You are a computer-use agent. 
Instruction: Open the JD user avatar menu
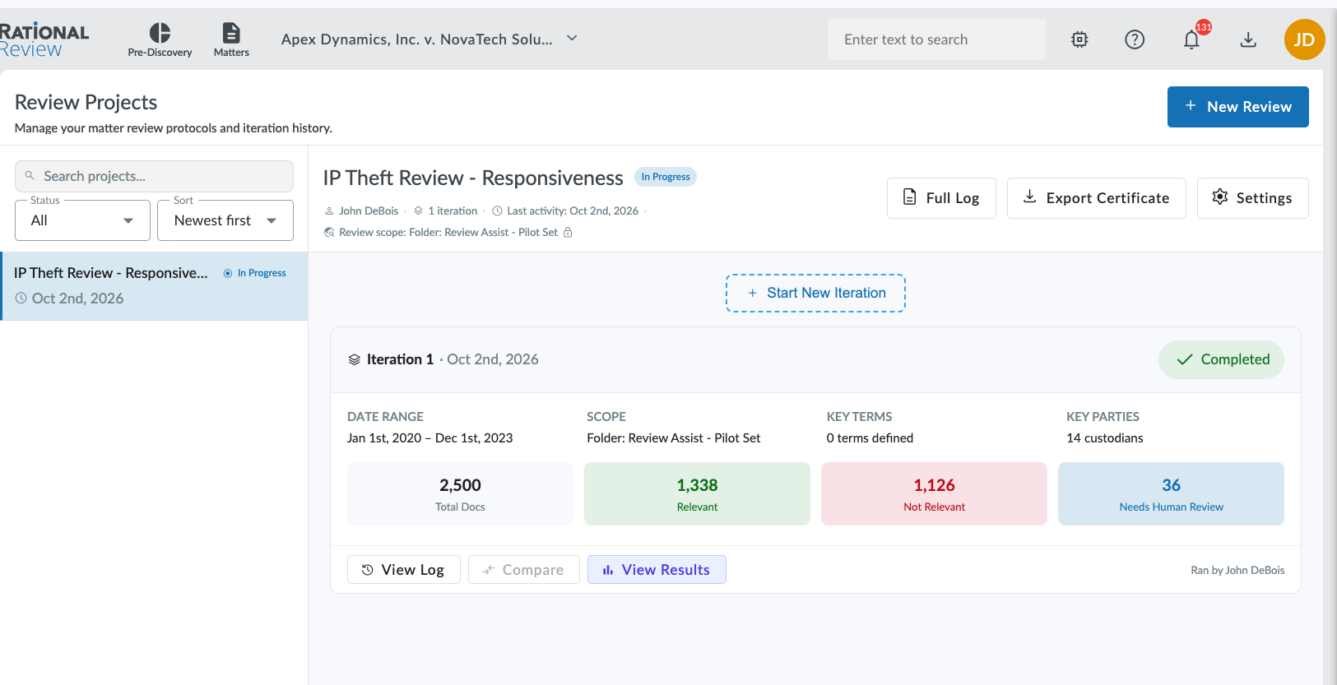pyautogui.click(x=1304, y=39)
